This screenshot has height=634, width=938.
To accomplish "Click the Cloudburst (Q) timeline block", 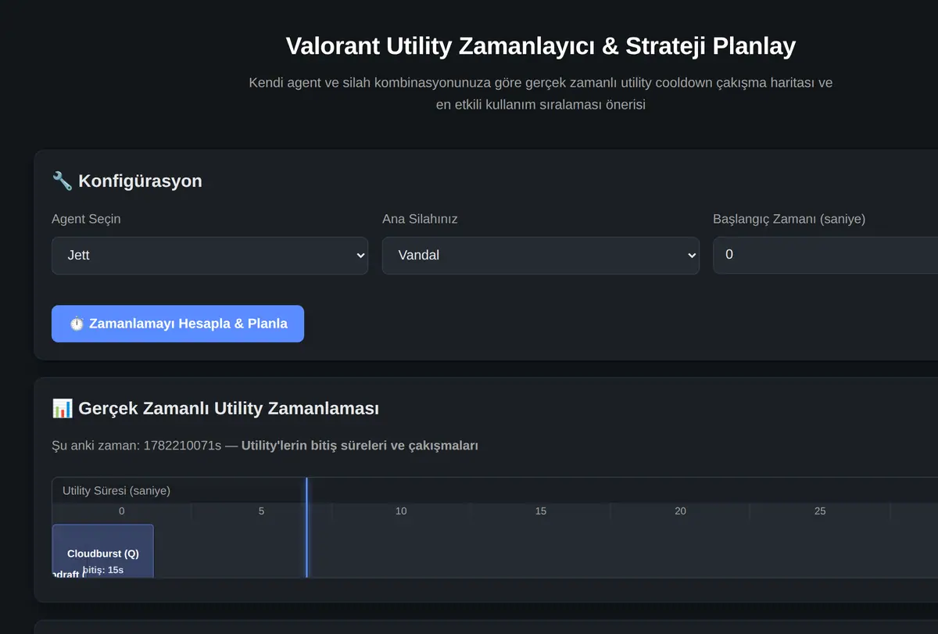I will (x=103, y=551).
